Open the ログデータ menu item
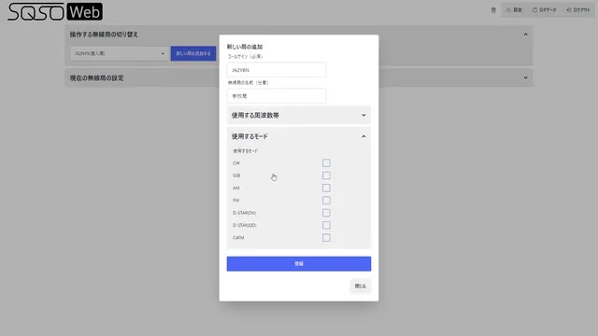Screen dimensions: 598x336 tap(544, 10)
